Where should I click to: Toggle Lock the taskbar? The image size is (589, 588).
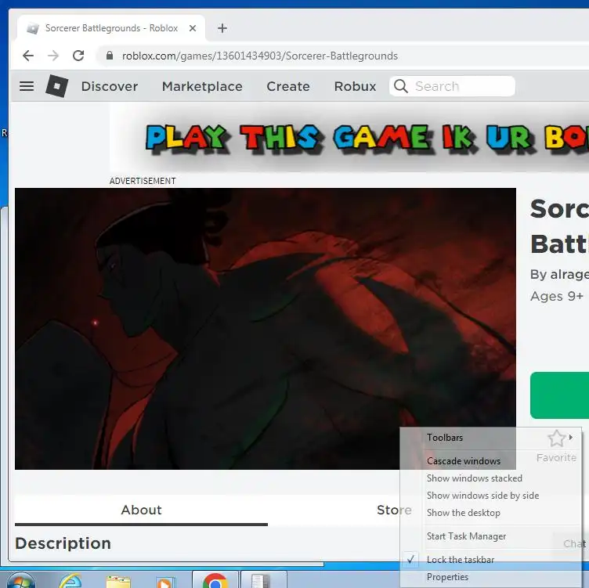click(x=490, y=560)
